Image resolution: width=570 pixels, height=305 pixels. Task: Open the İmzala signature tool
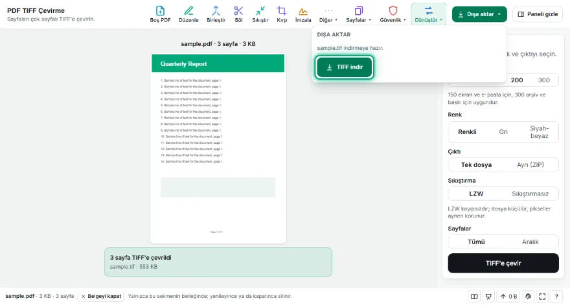pos(303,14)
